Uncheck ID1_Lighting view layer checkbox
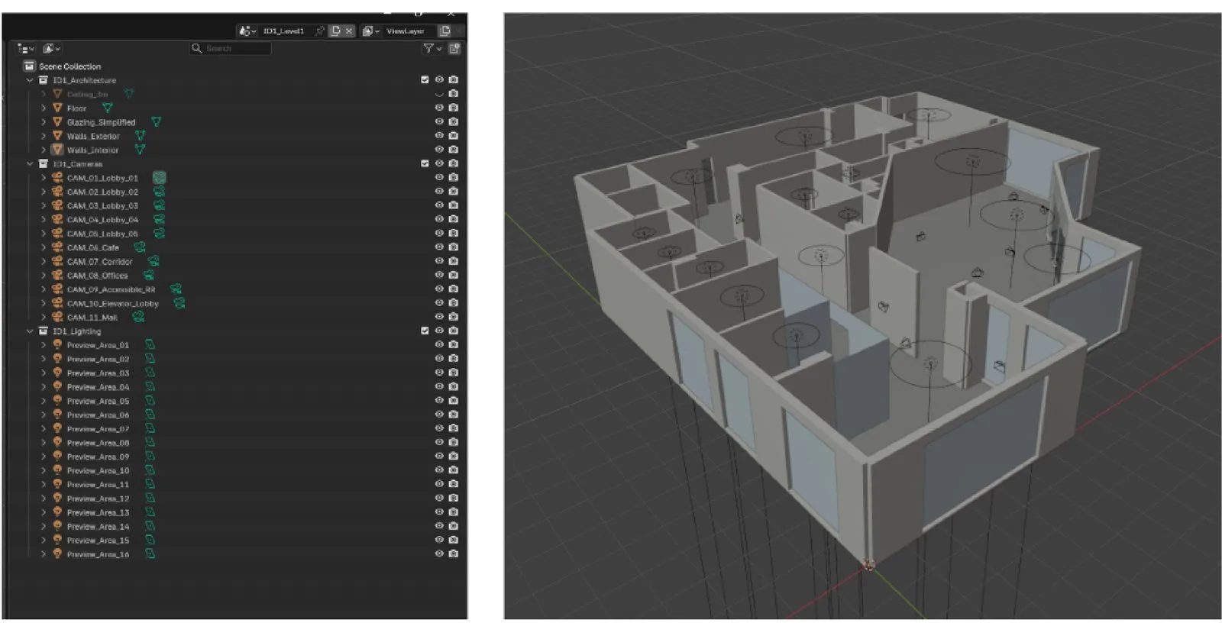This screenshot has width=1222, height=639. [x=425, y=331]
